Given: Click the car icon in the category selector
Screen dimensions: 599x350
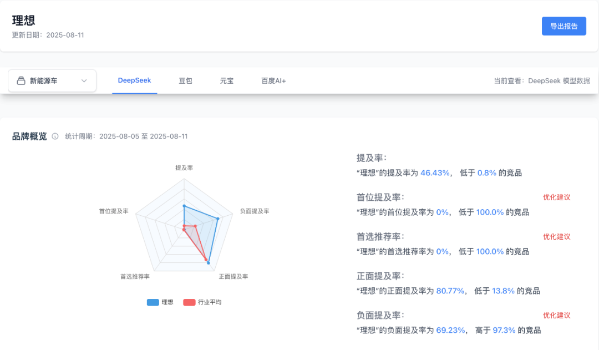Looking at the screenshot, I should 21,80.
